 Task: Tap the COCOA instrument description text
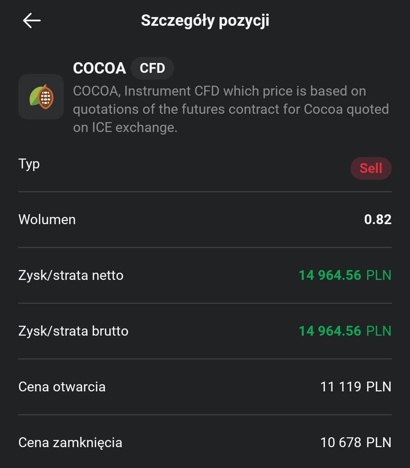tap(230, 109)
